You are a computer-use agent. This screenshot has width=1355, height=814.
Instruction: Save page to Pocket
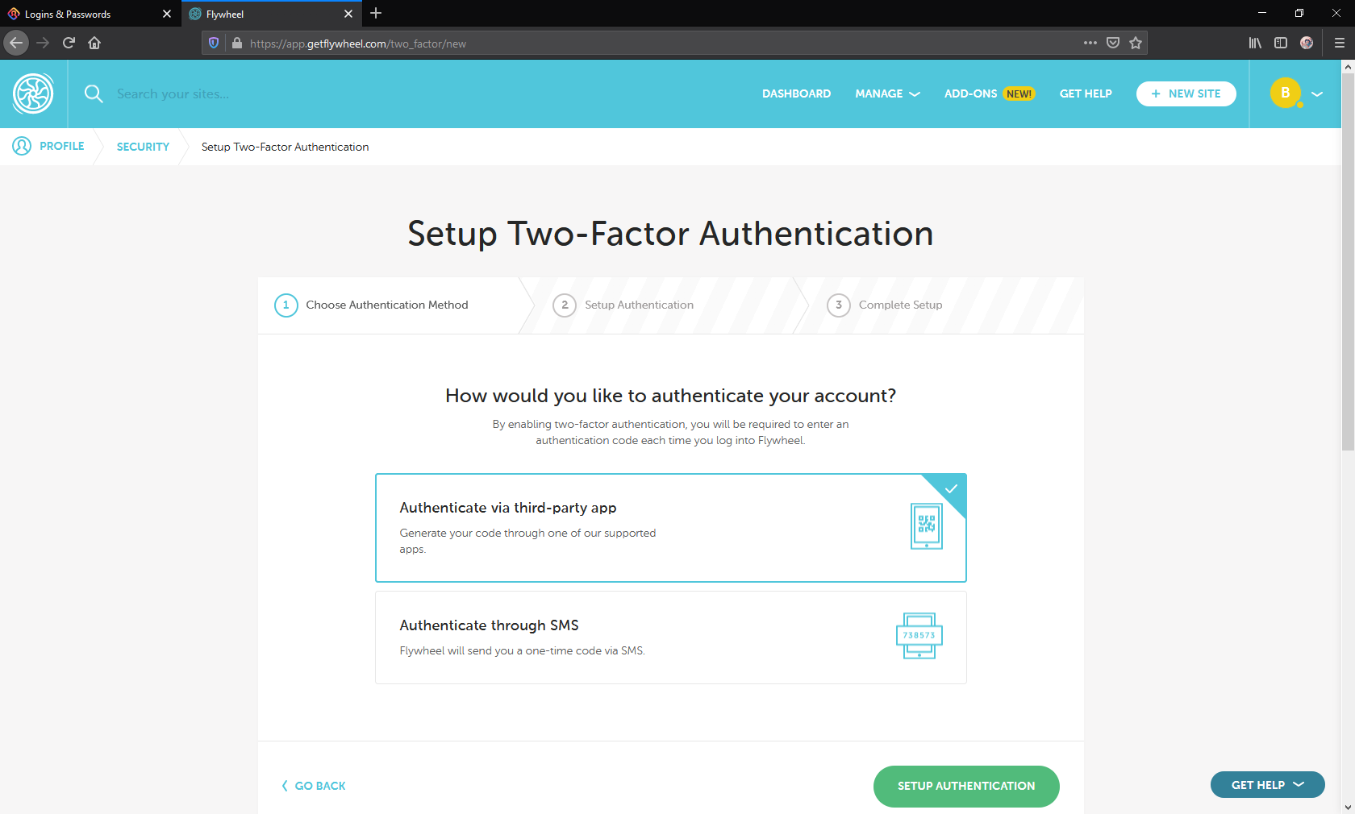point(1113,43)
